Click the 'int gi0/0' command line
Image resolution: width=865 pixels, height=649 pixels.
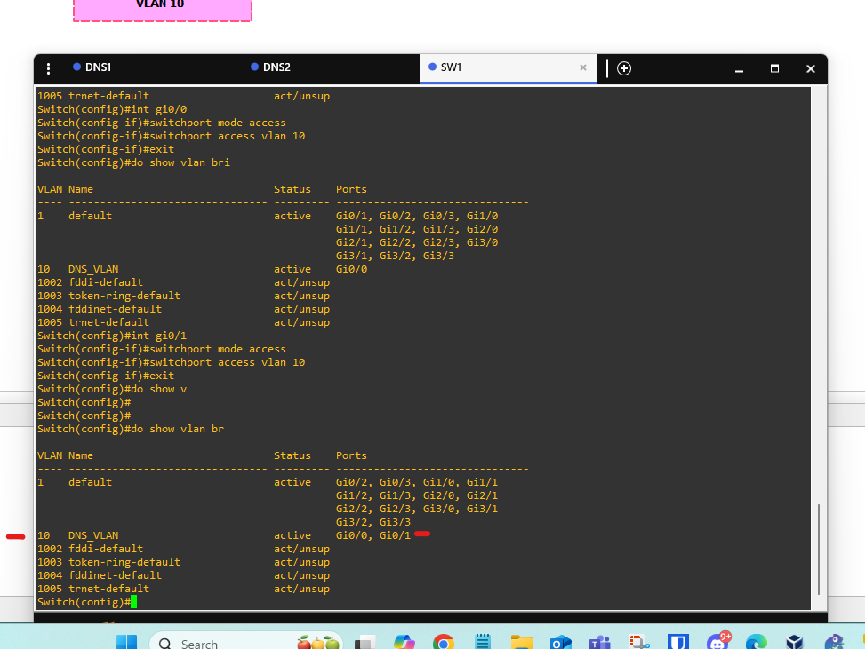pos(112,109)
